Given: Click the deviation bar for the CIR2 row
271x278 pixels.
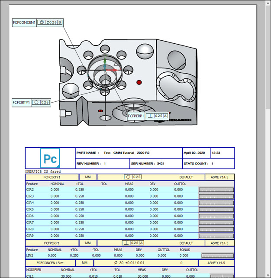Looking at the screenshot, I should tap(216, 190).
